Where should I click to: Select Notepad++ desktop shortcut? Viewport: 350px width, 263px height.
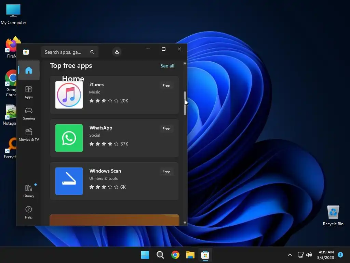(9, 115)
